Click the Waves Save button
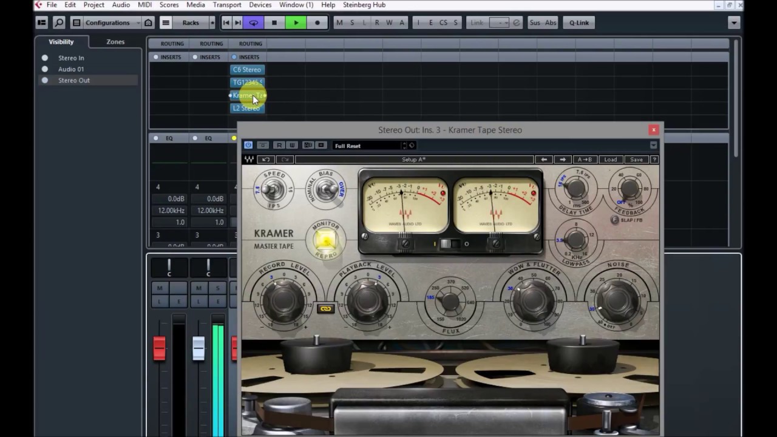Image resolution: width=777 pixels, height=437 pixels. (636, 160)
